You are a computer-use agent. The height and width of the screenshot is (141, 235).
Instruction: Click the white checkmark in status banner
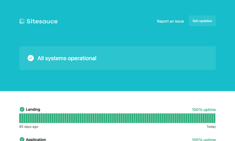point(31,58)
